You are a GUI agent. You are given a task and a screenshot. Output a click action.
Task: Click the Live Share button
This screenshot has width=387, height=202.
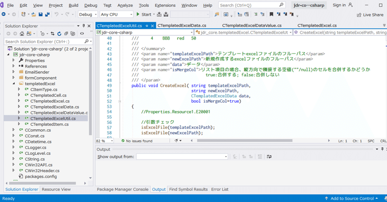[370, 15]
